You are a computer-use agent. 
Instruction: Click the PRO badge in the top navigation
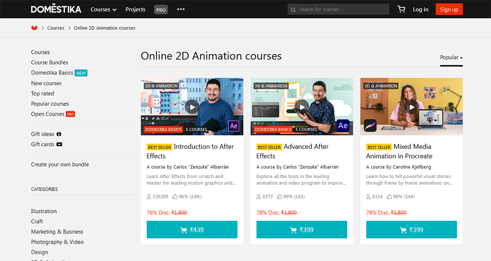[161, 10]
